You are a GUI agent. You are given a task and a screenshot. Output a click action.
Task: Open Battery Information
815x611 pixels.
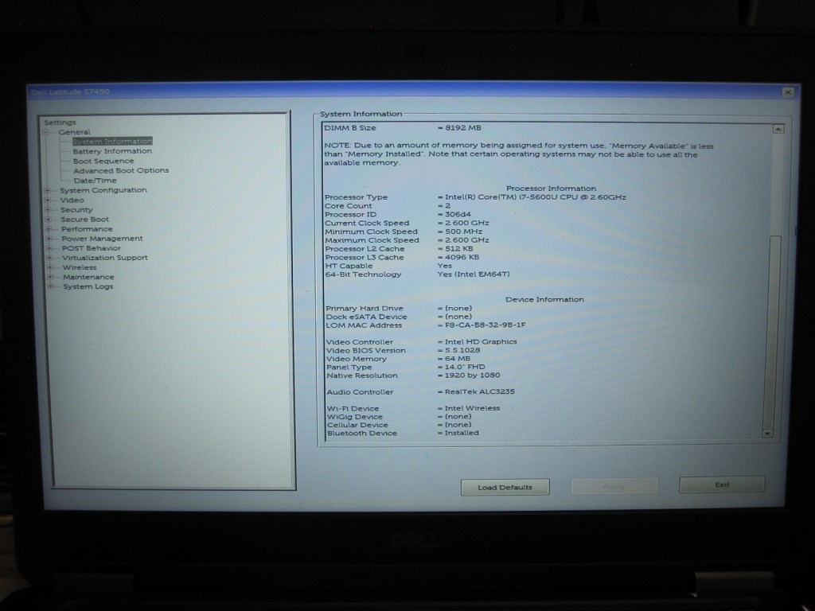pyautogui.click(x=112, y=151)
